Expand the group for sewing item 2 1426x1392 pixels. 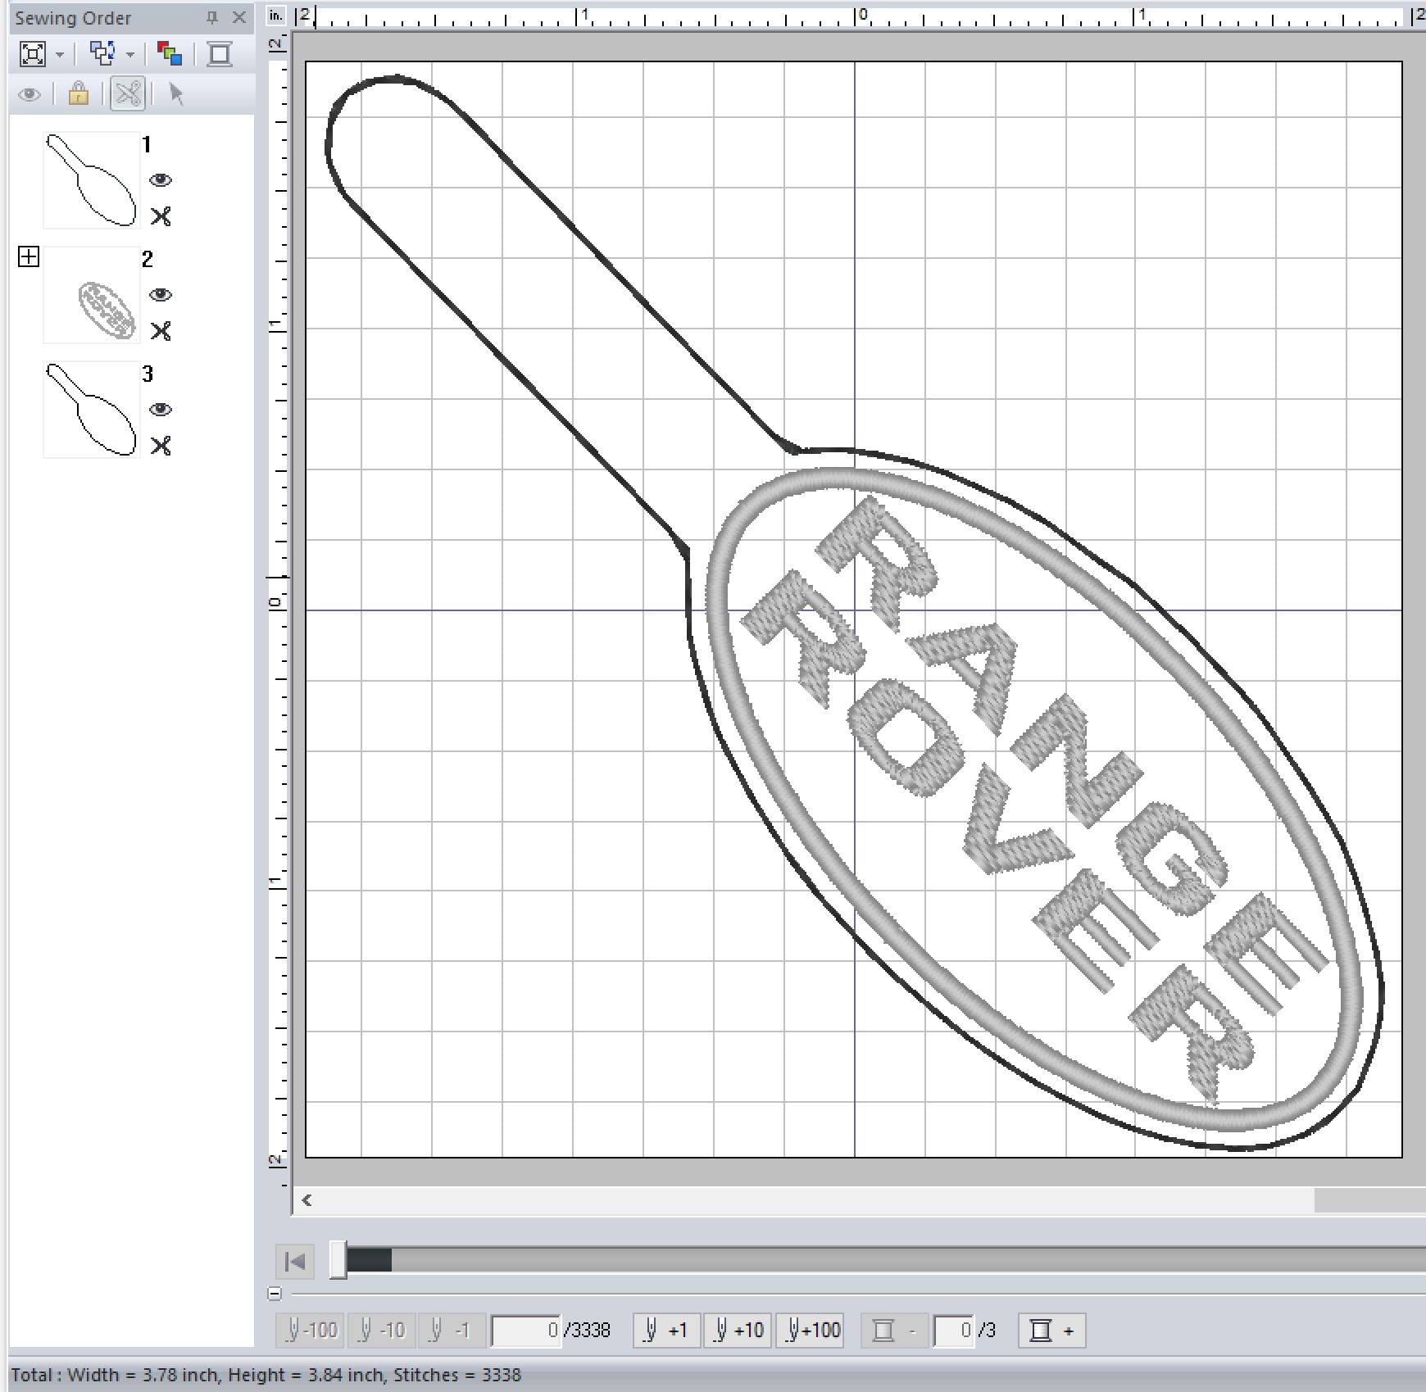point(29,257)
